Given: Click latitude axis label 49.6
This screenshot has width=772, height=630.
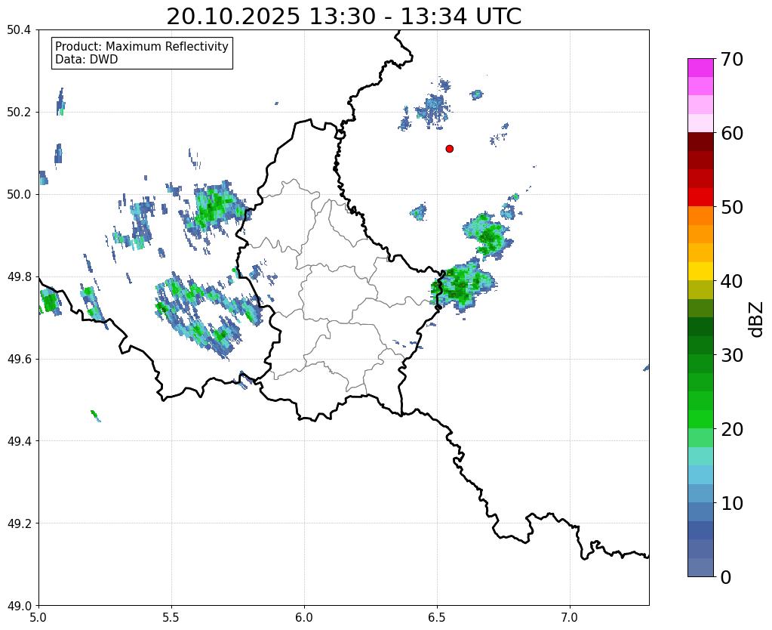Looking at the screenshot, I should point(19,359).
